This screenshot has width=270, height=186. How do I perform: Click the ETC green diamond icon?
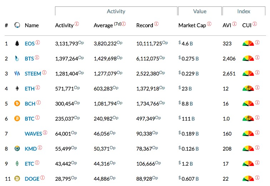[x=17, y=163]
